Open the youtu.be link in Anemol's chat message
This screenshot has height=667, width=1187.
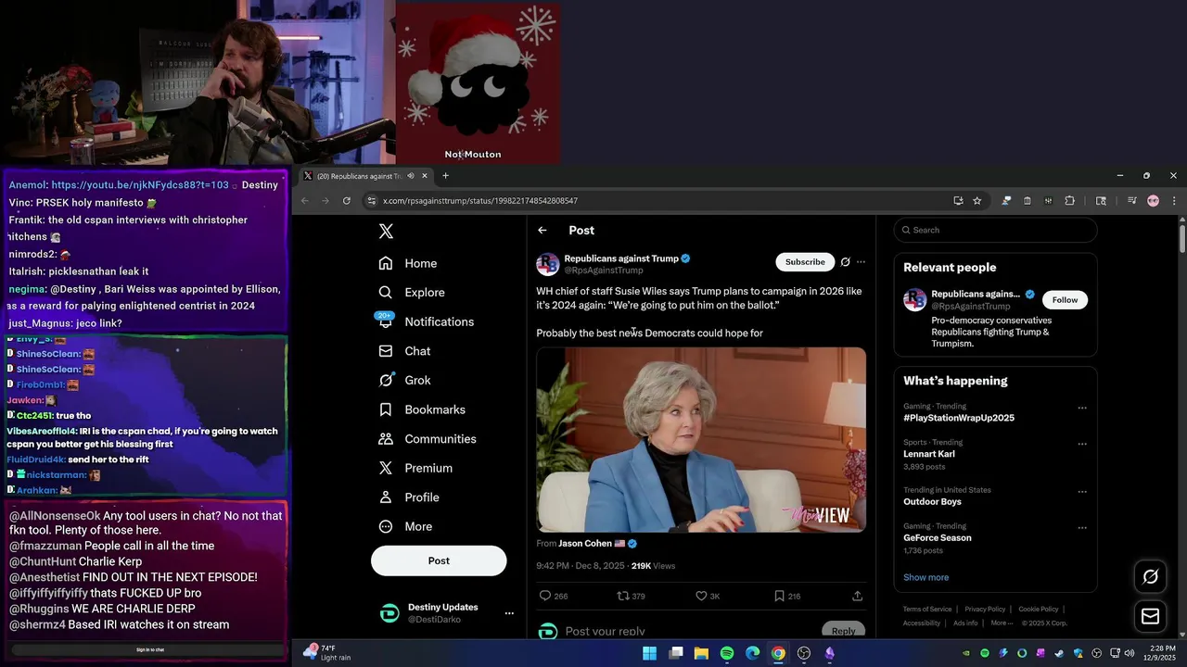[x=140, y=185]
